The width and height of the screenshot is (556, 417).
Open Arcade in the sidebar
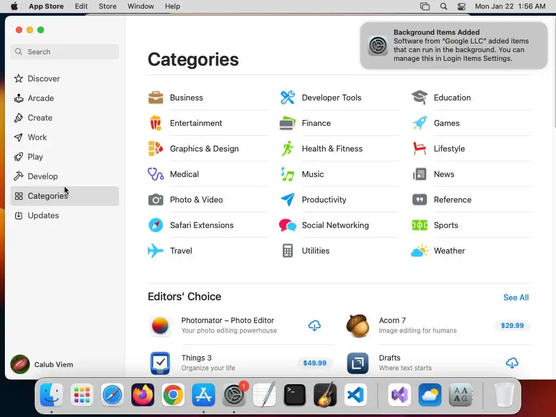click(65, 98)
